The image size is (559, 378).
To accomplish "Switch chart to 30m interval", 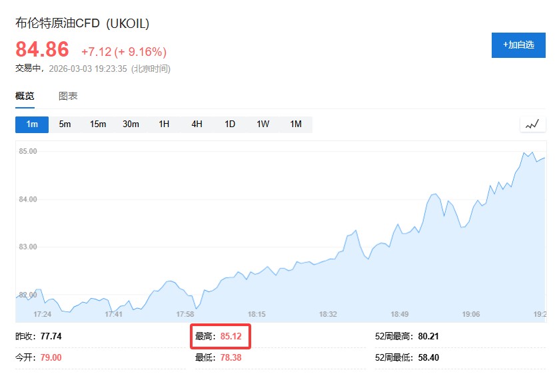I will pyautogui.click(x=131, y=124).
